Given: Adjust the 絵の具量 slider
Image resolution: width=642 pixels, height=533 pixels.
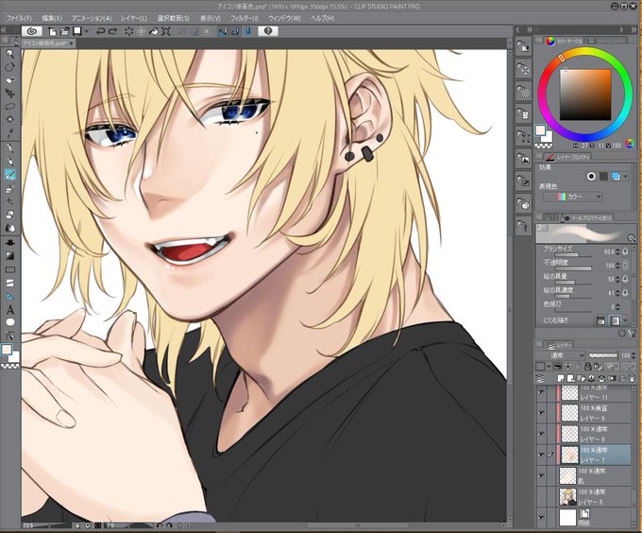Looking at the screenshot, I should (573, 283).
